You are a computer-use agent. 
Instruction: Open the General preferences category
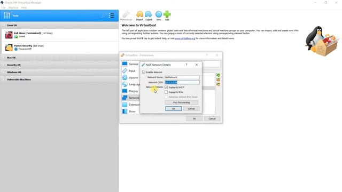click(130, 64)
